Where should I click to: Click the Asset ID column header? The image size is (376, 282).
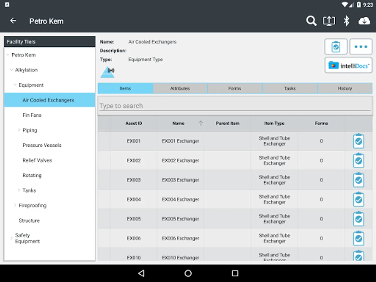point(134,123)
